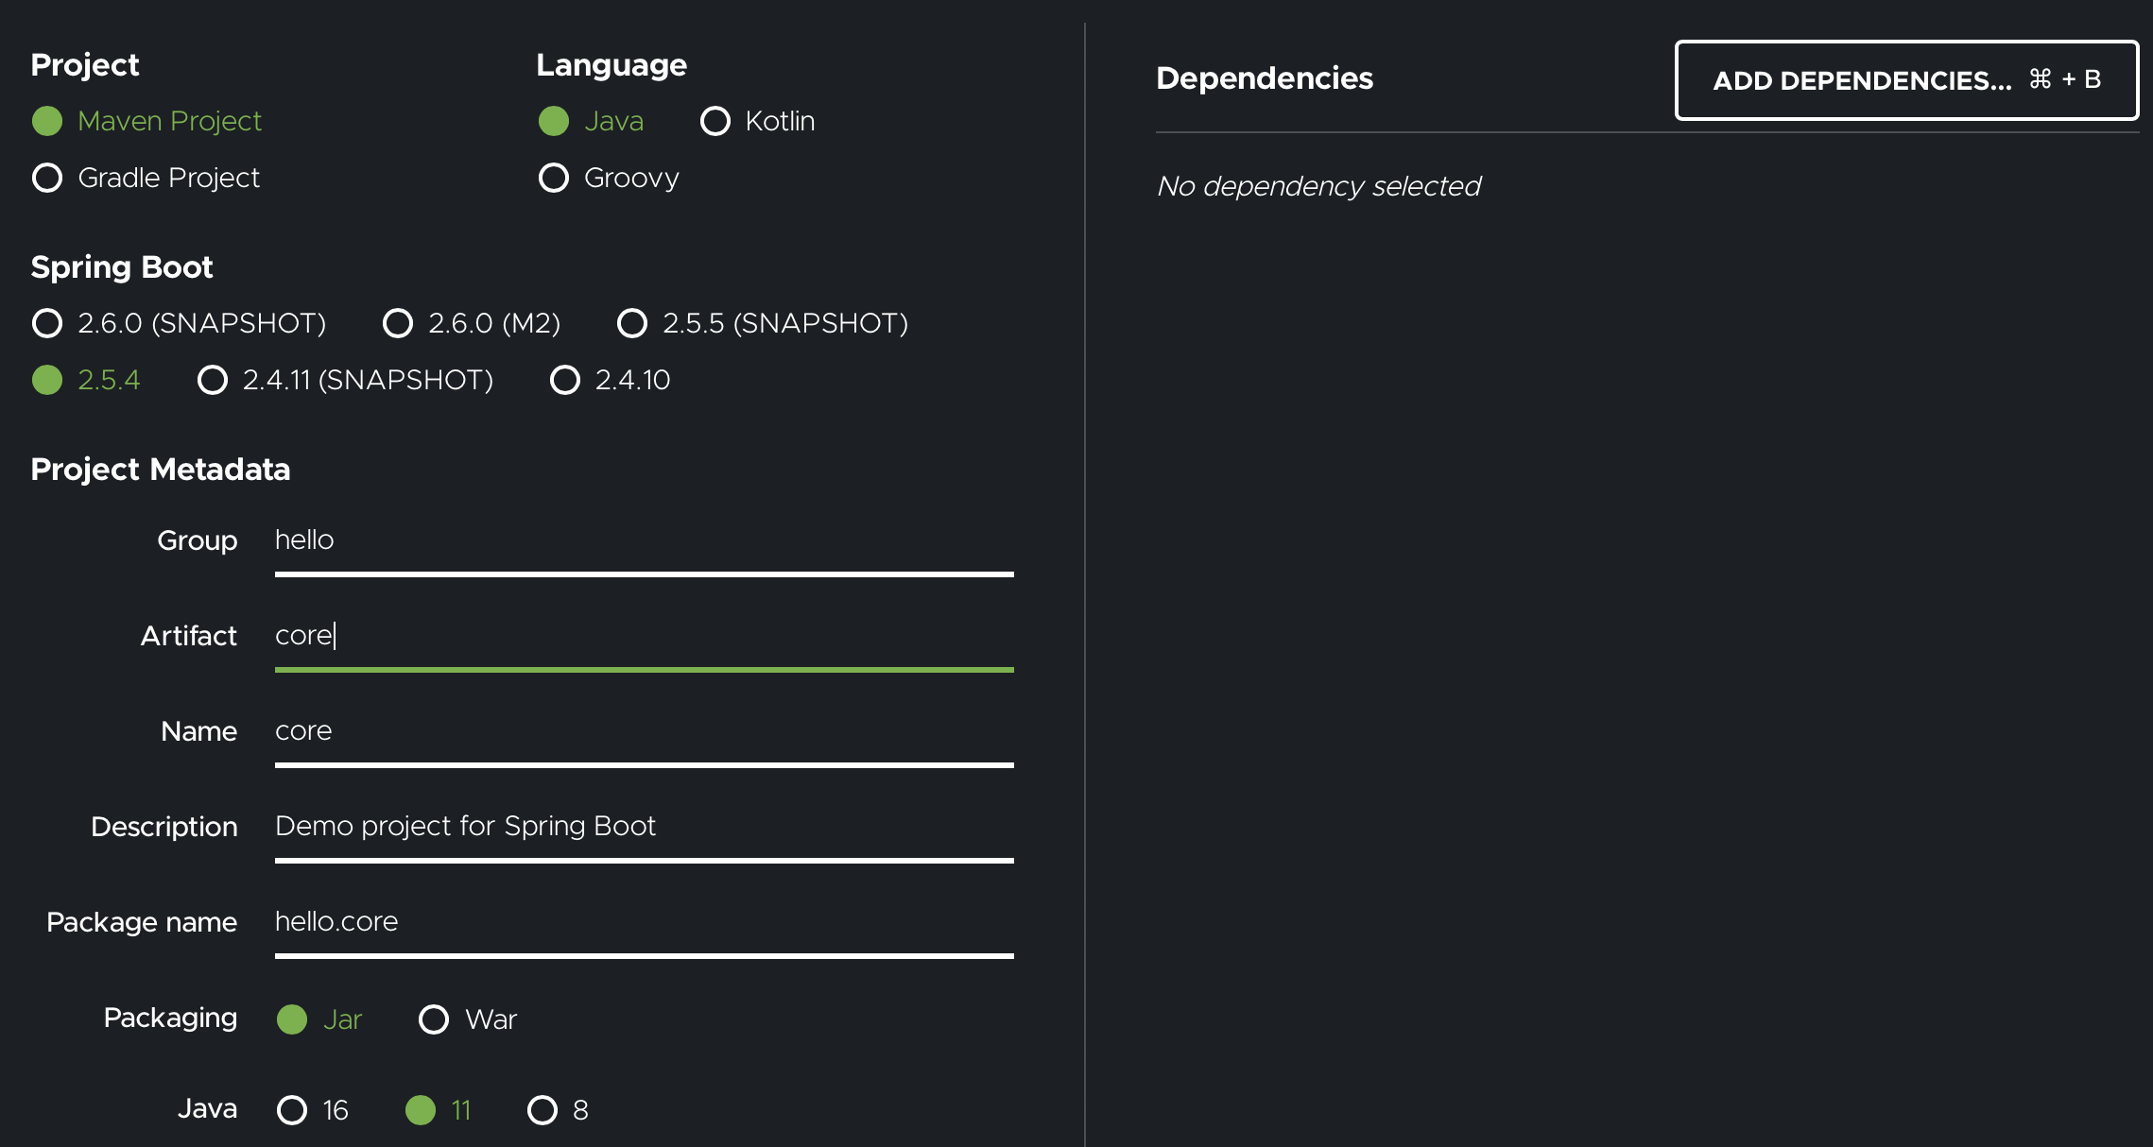Focus the Package name field
2153x1147 pixels.
643,922
